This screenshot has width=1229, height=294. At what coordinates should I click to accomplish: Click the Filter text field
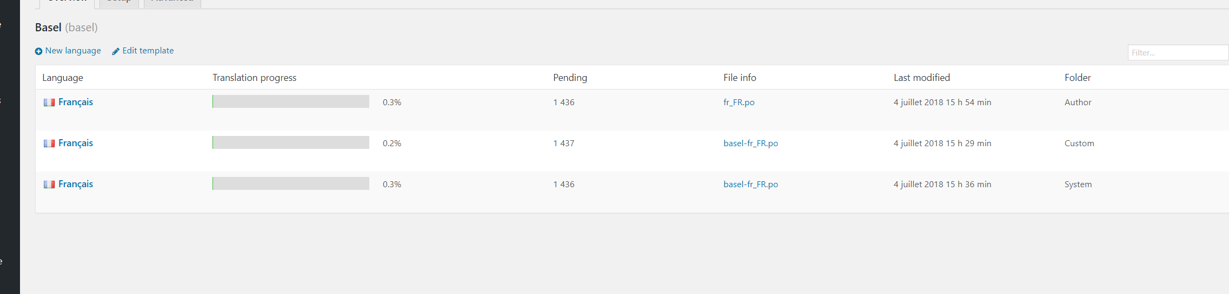click(1178, 52)
